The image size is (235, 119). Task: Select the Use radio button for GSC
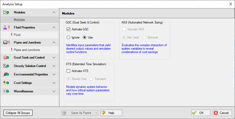pyautogui.click(x=85, y=37)
